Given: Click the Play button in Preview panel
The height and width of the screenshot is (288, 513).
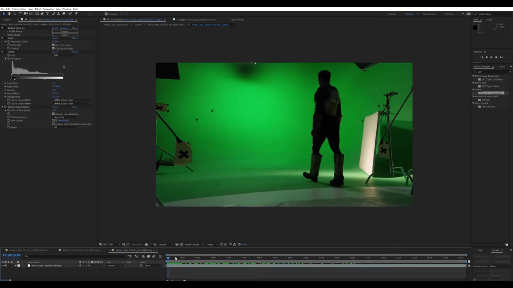Looking at the screenshot, I should click(491, 57).
